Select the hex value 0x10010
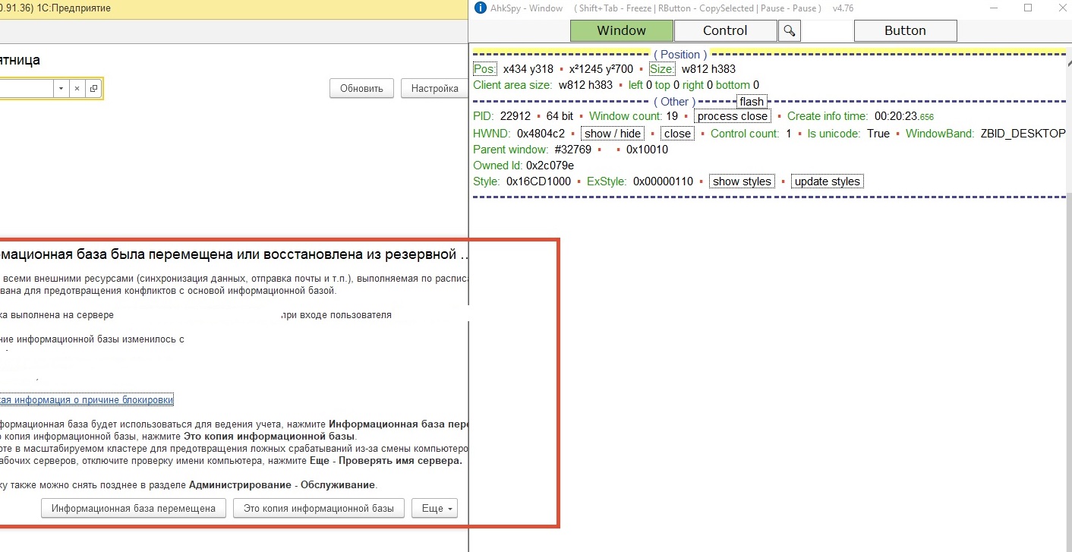This screenshot has height=552, width=1072. (x=647, y=150)
